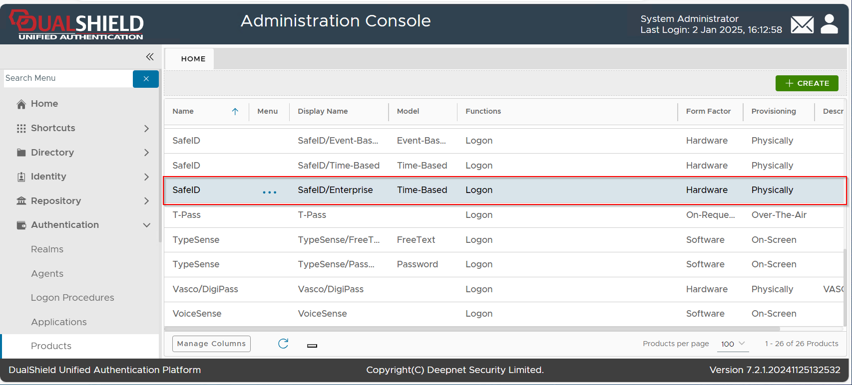Click the horizontal scrollbar under the table
This screenshot has height=385, width=852.
pyautogui.click(x=472, y=329)
